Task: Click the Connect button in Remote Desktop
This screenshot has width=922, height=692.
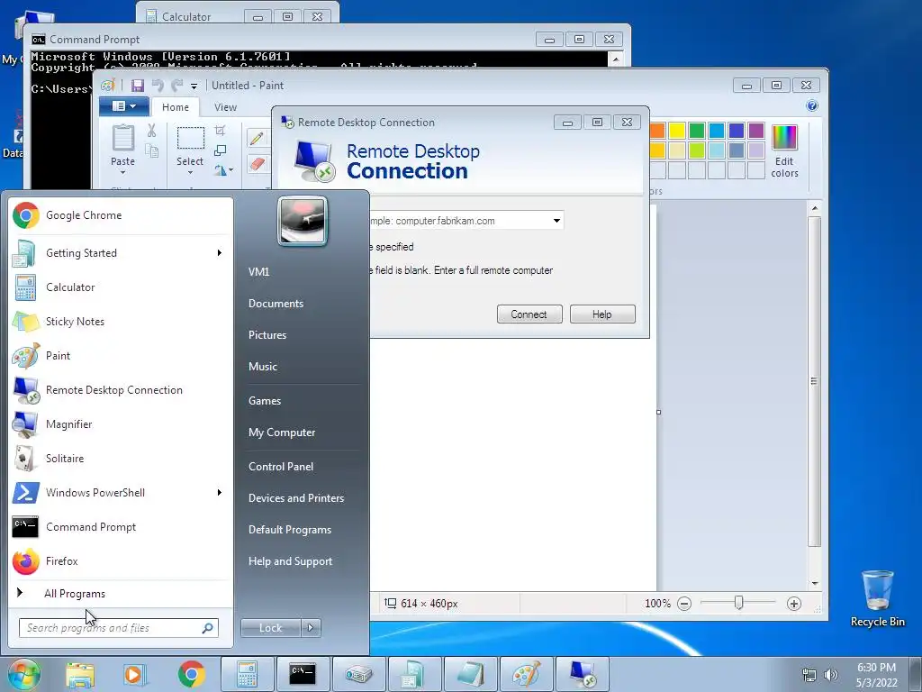Action: pos(529,314)
